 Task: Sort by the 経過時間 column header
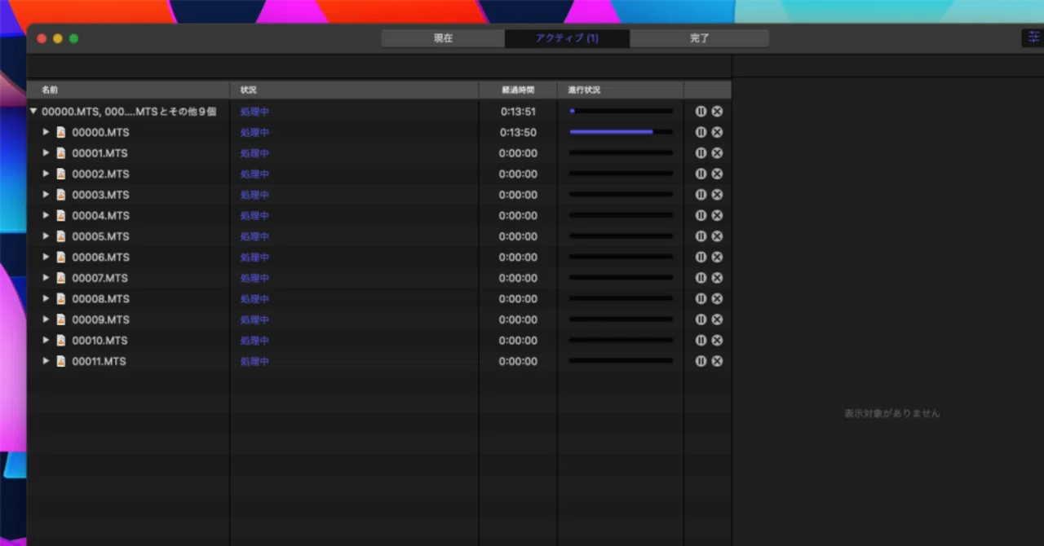tap(518, 90)
